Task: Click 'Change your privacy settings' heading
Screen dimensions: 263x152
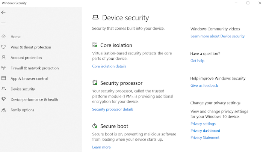Action: (215, 103)
